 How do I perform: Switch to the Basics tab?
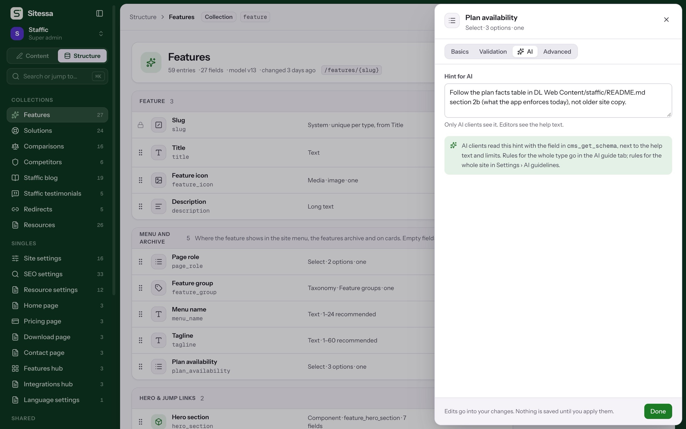460,52
